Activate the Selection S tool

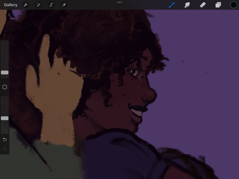coord(51,5)
